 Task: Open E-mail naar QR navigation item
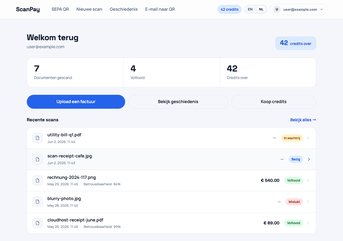coord(160,9)
